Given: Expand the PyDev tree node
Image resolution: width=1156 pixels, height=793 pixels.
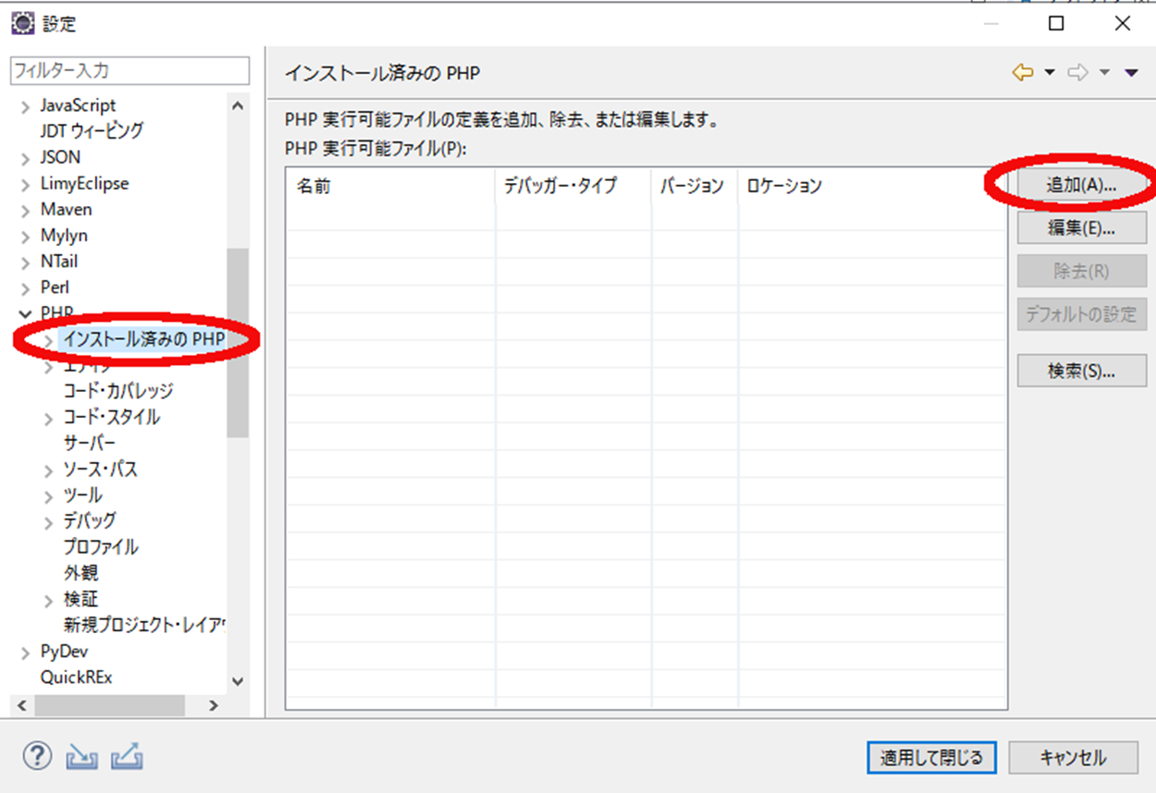Looking at the screenshot, I should [26, 652].
